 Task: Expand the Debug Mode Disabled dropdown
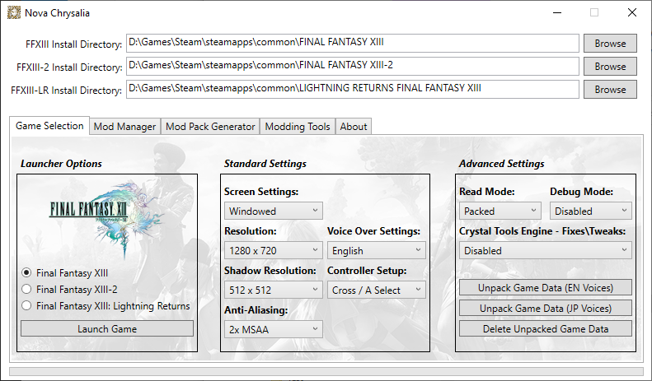590,211
